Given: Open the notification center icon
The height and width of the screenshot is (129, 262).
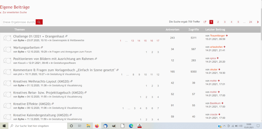Looking at the screenshot, I should [258, 126].
